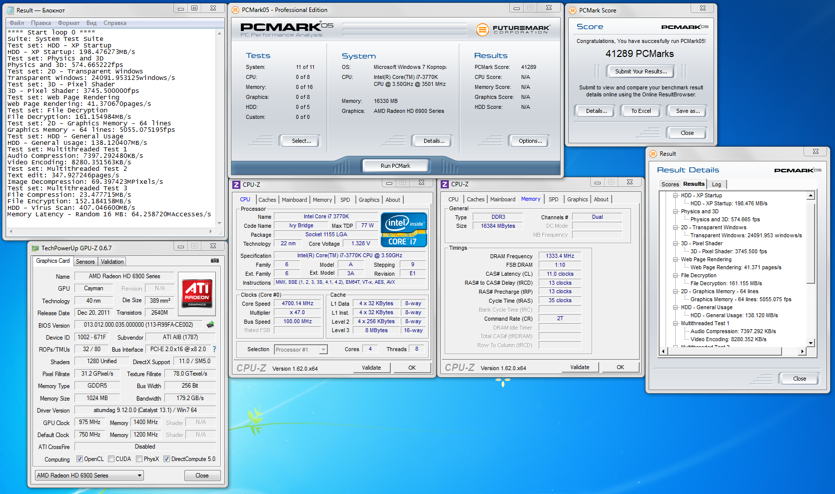The width and height of the screenshot is (835, 494).
Task: Collapse the Multithreaded Test 1 node
Action: [675, 323]
